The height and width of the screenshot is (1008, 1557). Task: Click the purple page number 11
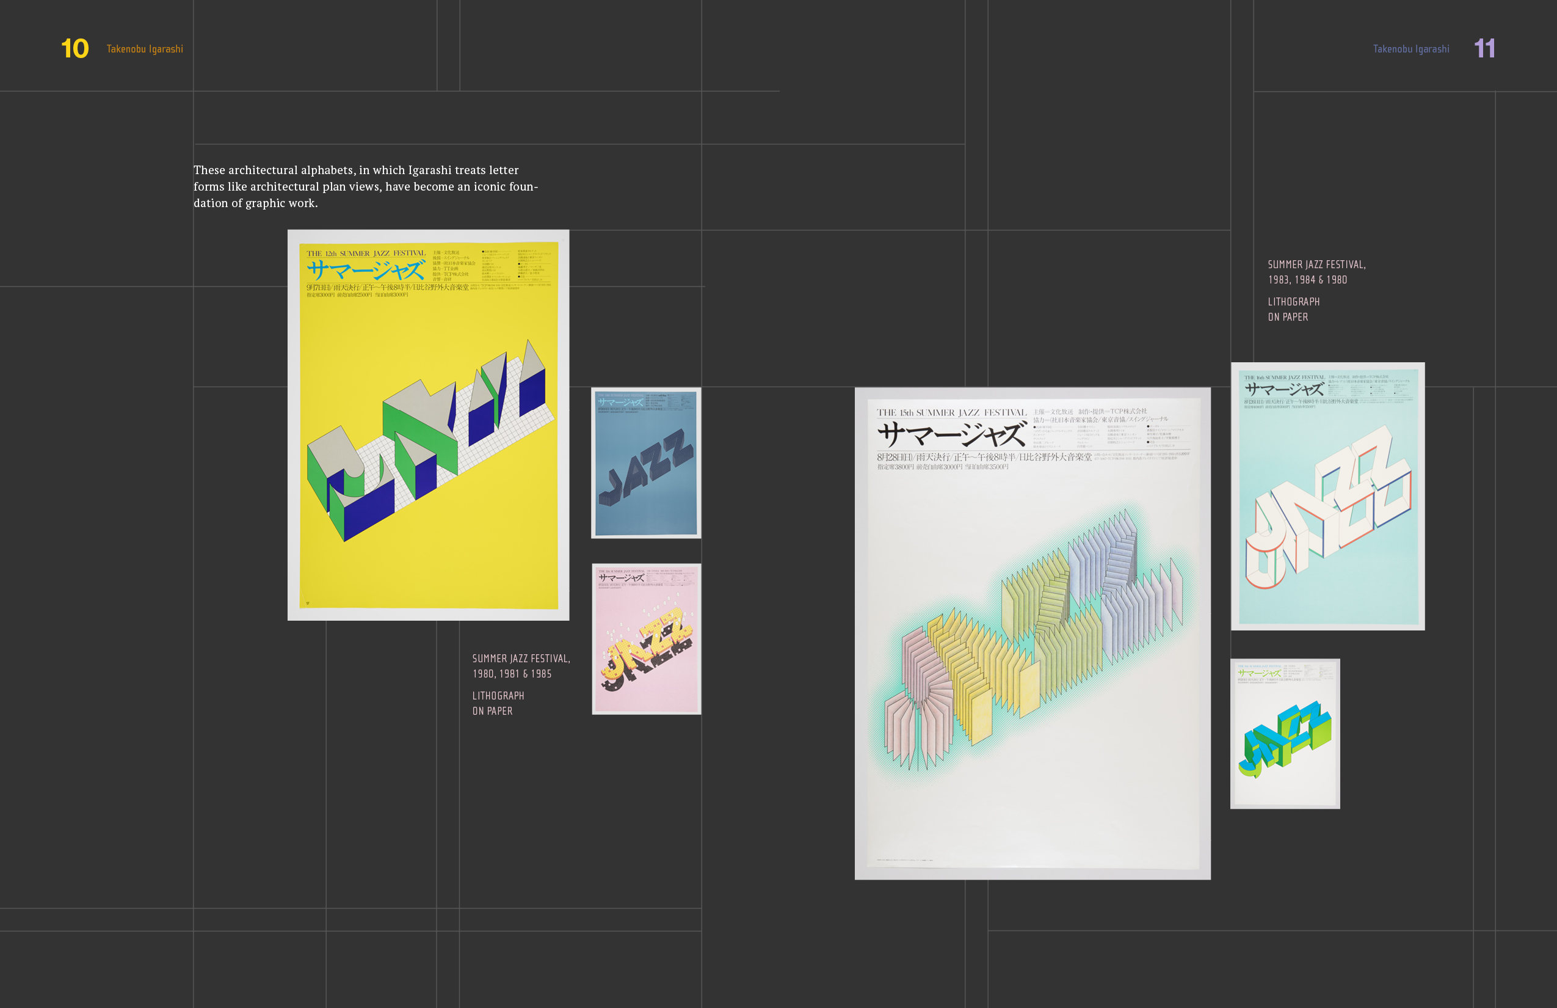1485,48
